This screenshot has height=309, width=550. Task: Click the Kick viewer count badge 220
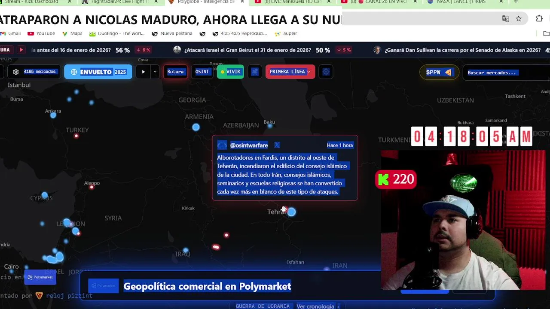click(396, 179)
